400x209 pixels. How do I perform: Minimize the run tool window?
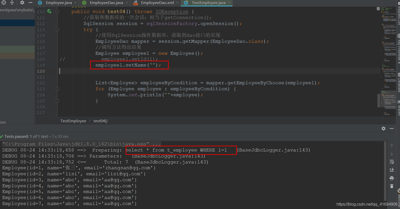392,128
